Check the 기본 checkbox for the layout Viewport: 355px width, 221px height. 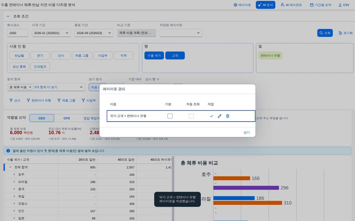170,116
